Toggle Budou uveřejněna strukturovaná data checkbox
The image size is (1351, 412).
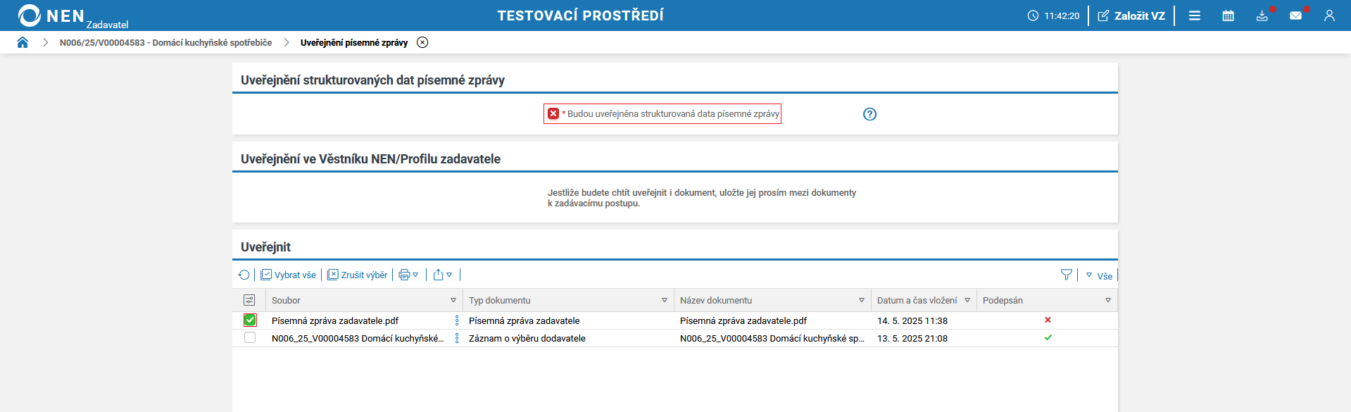[553, 113]
